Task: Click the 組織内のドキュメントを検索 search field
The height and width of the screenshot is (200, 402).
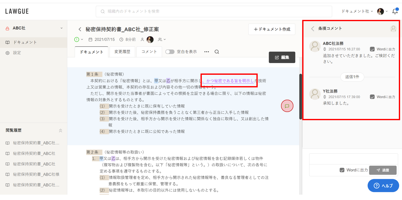Action: [214, 11]
